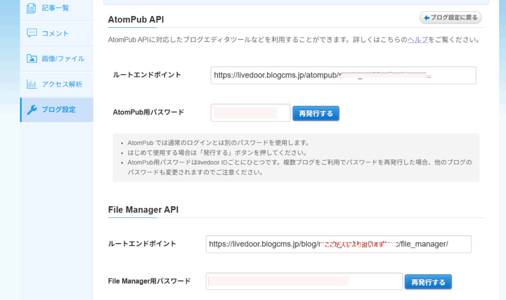Click the image/file picture icon
Screen dimensions: 506x300
(32, 59)
